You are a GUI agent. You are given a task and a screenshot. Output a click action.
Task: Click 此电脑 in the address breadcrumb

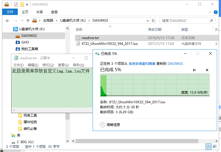point(48,20)
